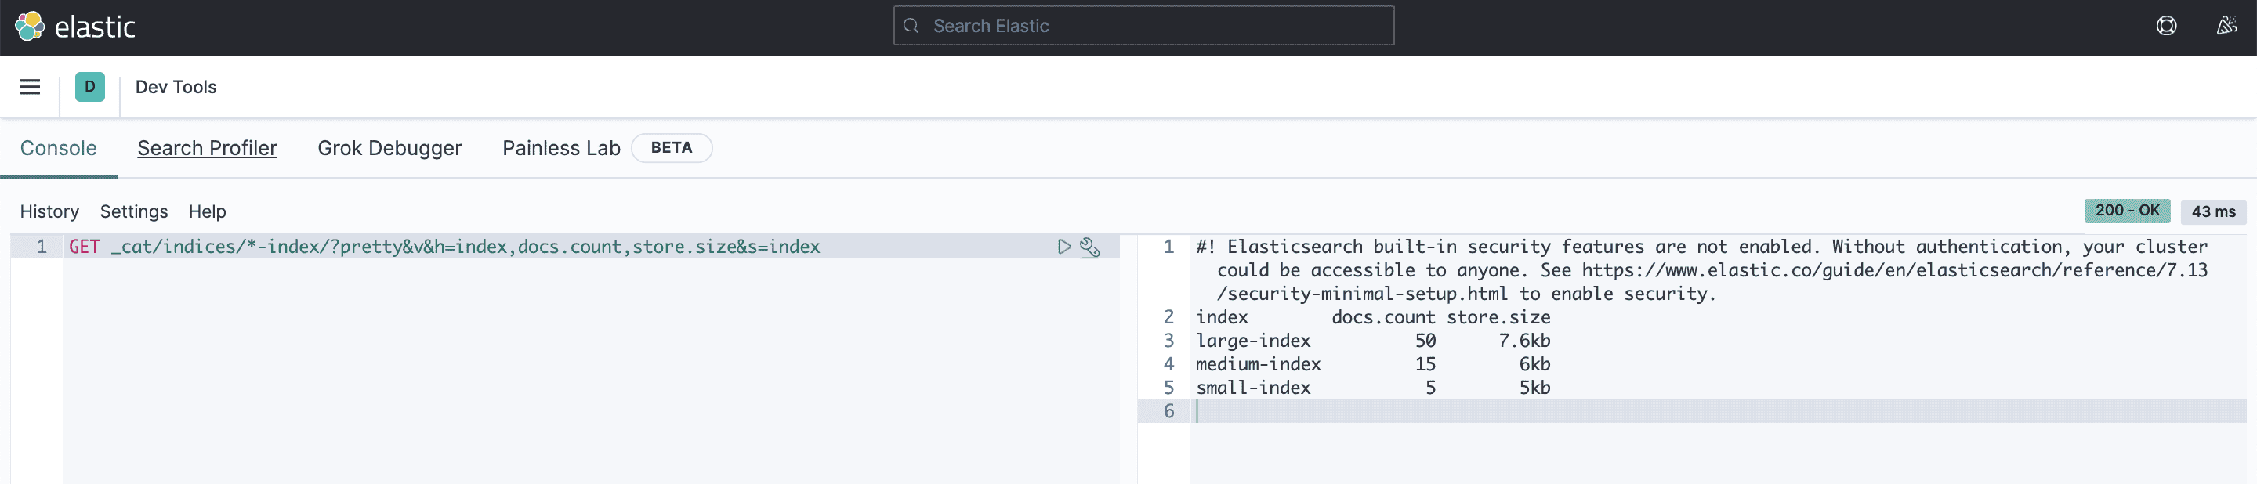Screen dimensions: 2257x484
Task: Click the GET request line in editor
Action: (444, 247)
